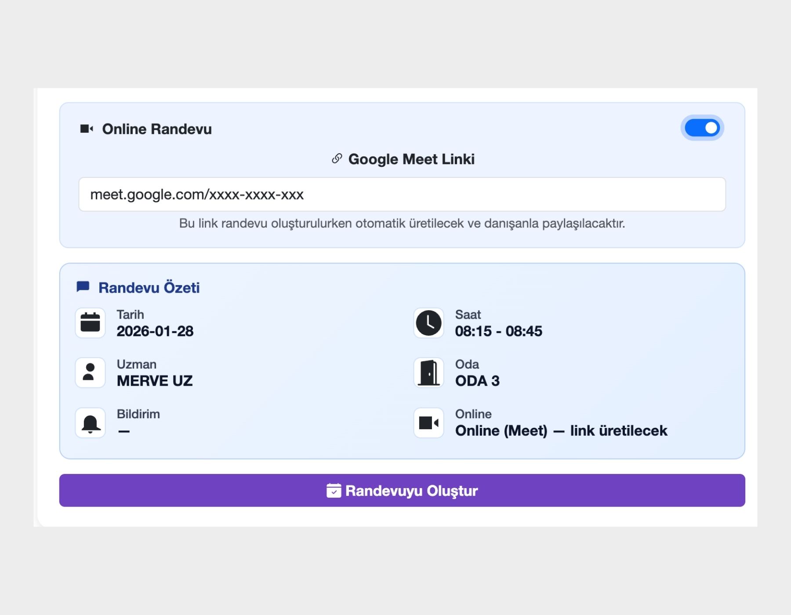
Task: Click the door icon beside Oda
Action: click(x=428, y=373)
